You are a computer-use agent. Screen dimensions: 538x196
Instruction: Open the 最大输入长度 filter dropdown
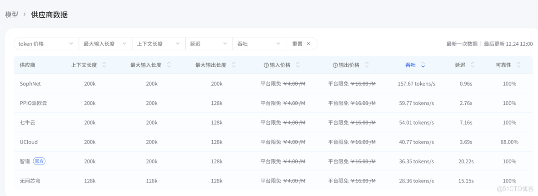105,44
